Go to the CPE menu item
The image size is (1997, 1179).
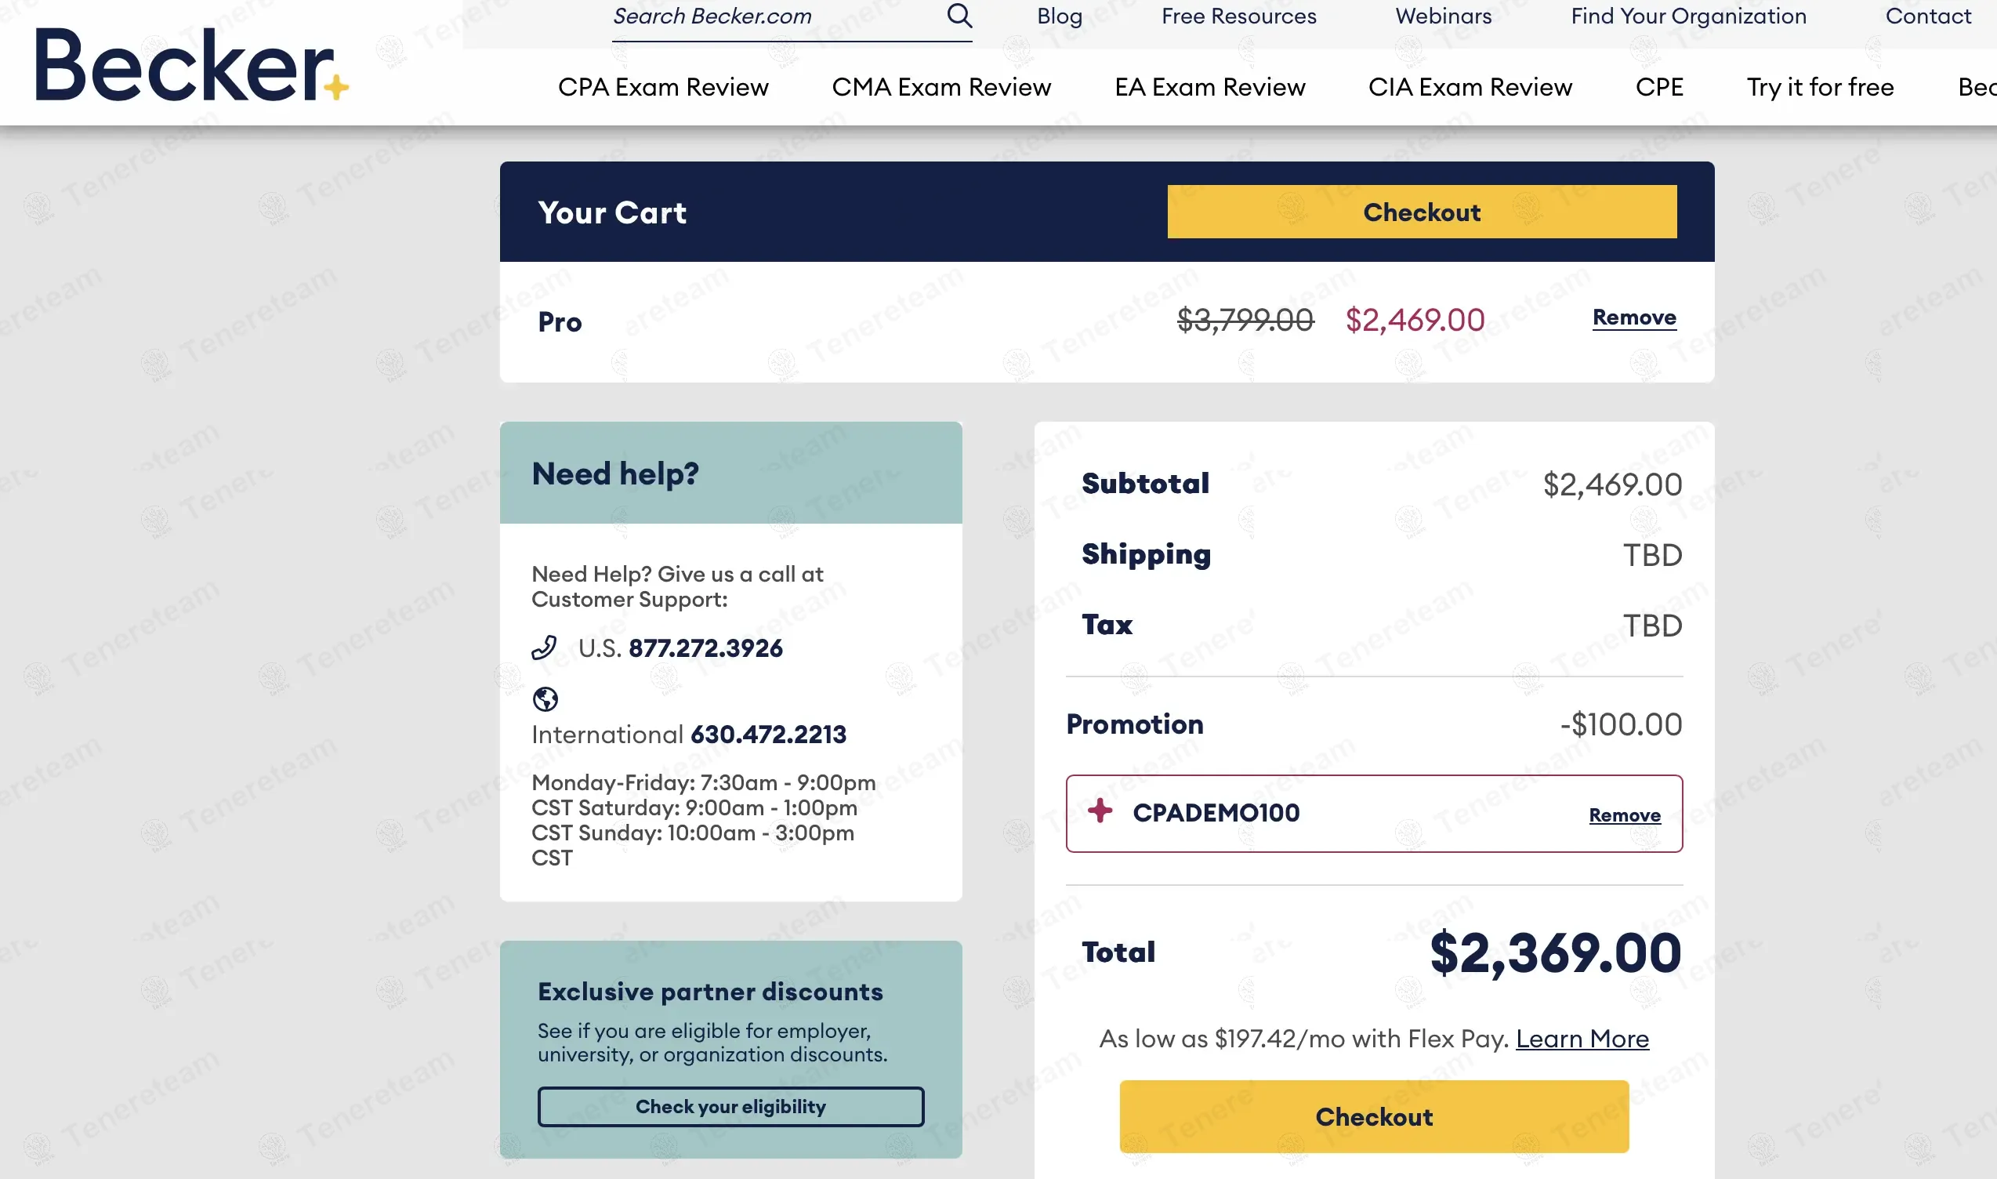click(x=1659, y=86)
